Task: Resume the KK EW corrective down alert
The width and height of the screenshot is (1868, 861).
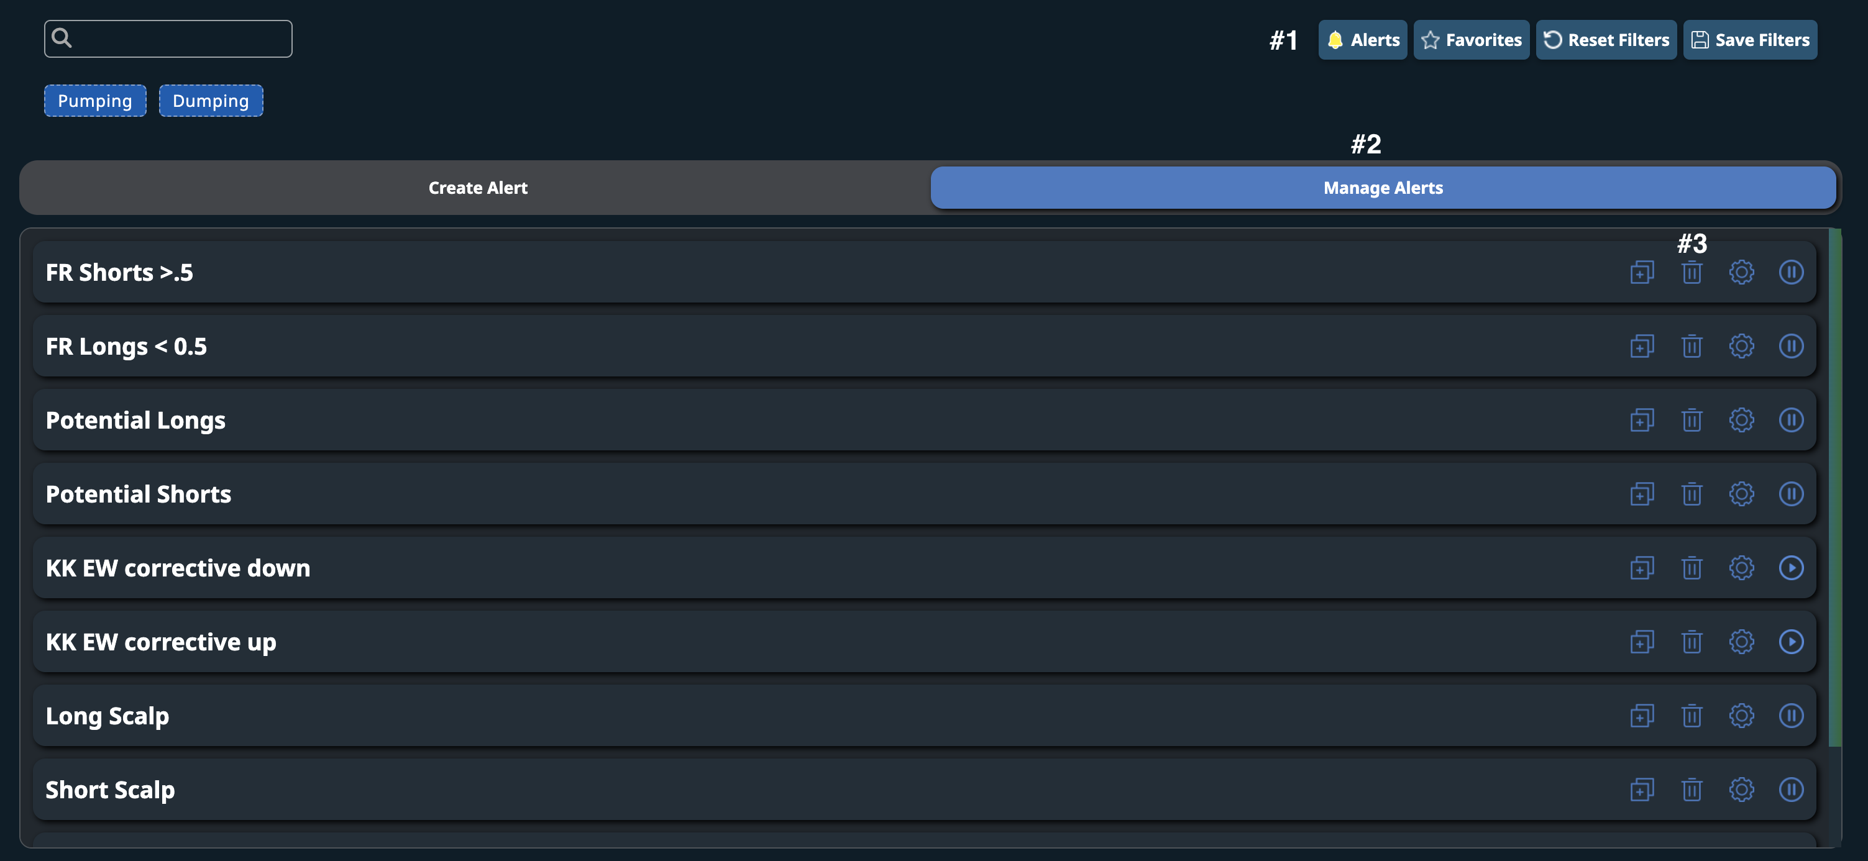Action: 1790,568
